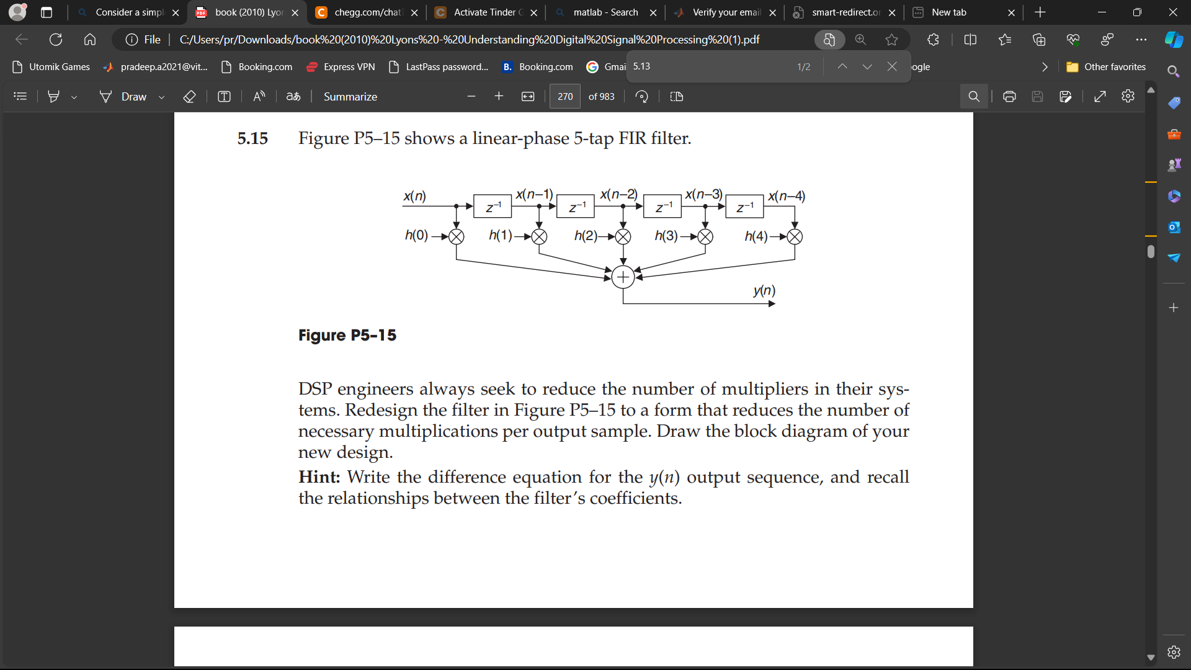The width and height of the screenshot is (1191, 670).
Task: Click the Summarize button
Action: click(x=350, y=96)
